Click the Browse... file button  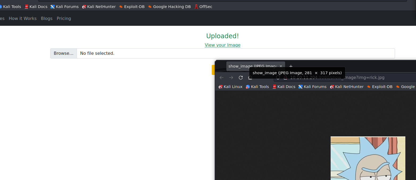click(x=64, y=53)
